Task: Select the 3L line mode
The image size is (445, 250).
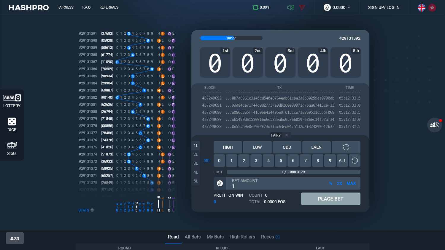Action: 196,163
